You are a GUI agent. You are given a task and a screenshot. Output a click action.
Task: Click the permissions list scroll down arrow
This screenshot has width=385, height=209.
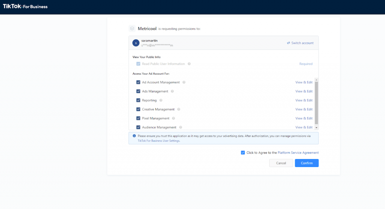point(316,128)
